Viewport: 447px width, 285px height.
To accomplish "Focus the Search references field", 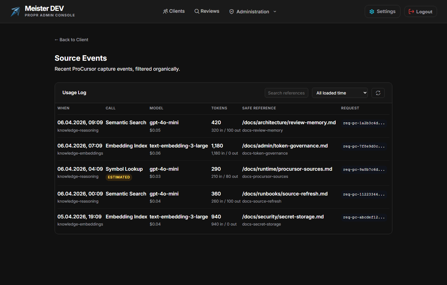I will pyautogui.click(x=287, y=93).
